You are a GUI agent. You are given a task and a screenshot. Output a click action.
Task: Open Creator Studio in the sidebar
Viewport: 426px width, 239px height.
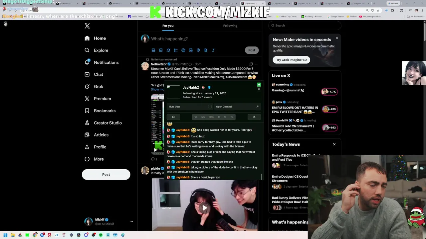click(x=103, y=123)
